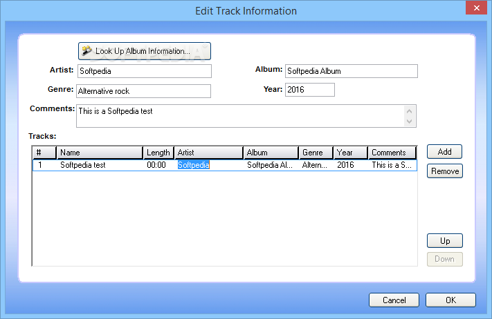Click the track name 'Softpedia test'
Screen dimensions: 492x319
click(83, 165)
